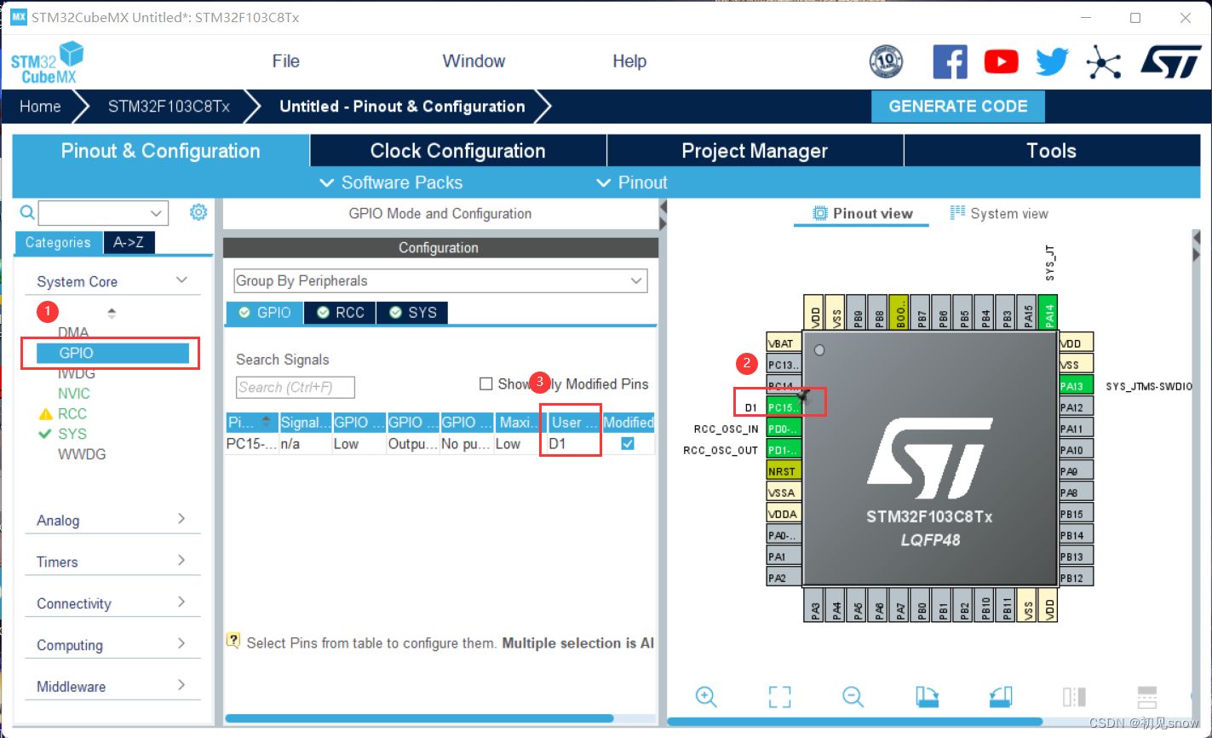Viewport: 1212px width, 738px height.
Task: Select the NRST pin on the chip
Action: tap(784, 471)
